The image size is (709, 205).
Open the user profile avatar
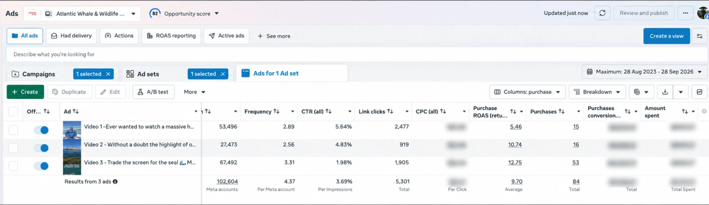click(x=703, y=13)
